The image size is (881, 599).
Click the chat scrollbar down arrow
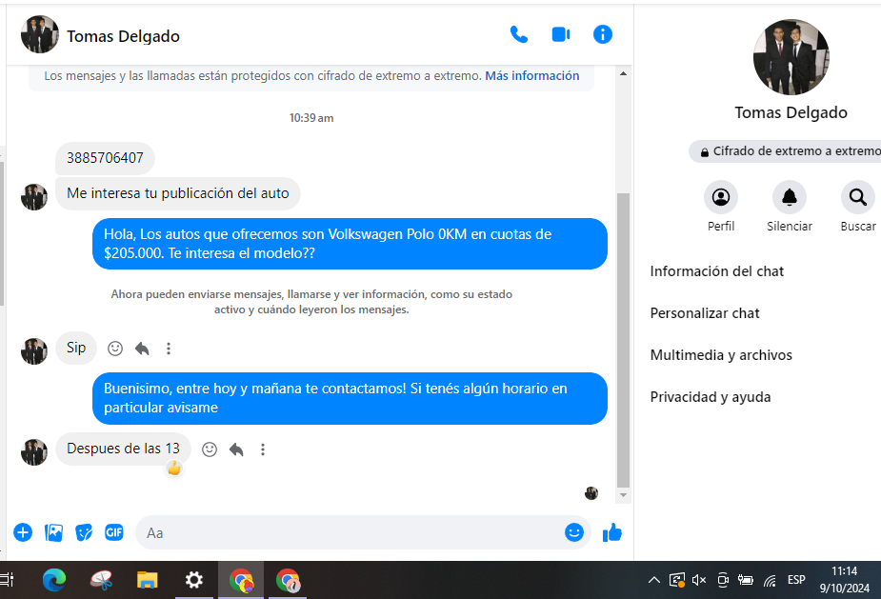click(x=623, y=495)
